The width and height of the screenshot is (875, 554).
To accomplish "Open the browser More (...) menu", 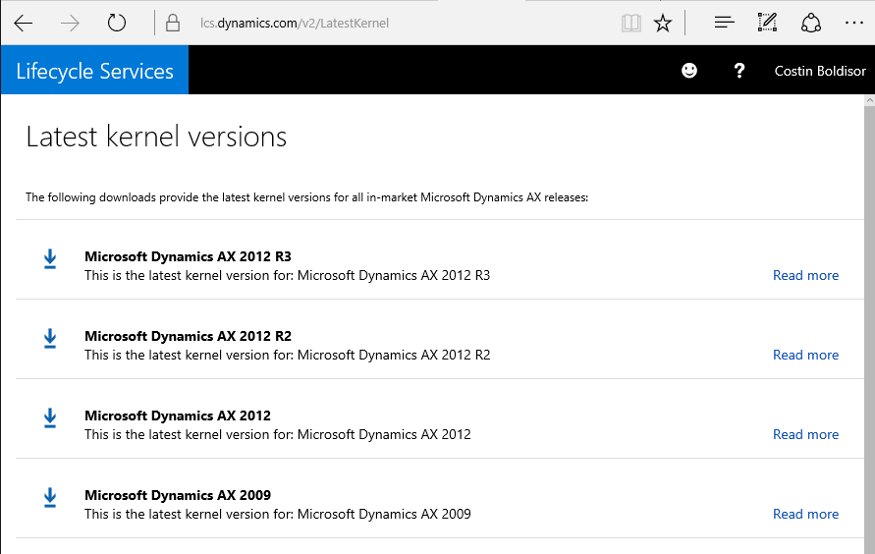I will coord(853,23).
